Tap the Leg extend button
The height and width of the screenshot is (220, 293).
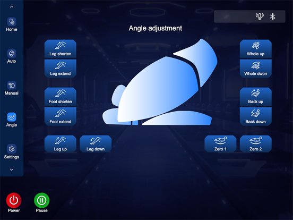61,69
